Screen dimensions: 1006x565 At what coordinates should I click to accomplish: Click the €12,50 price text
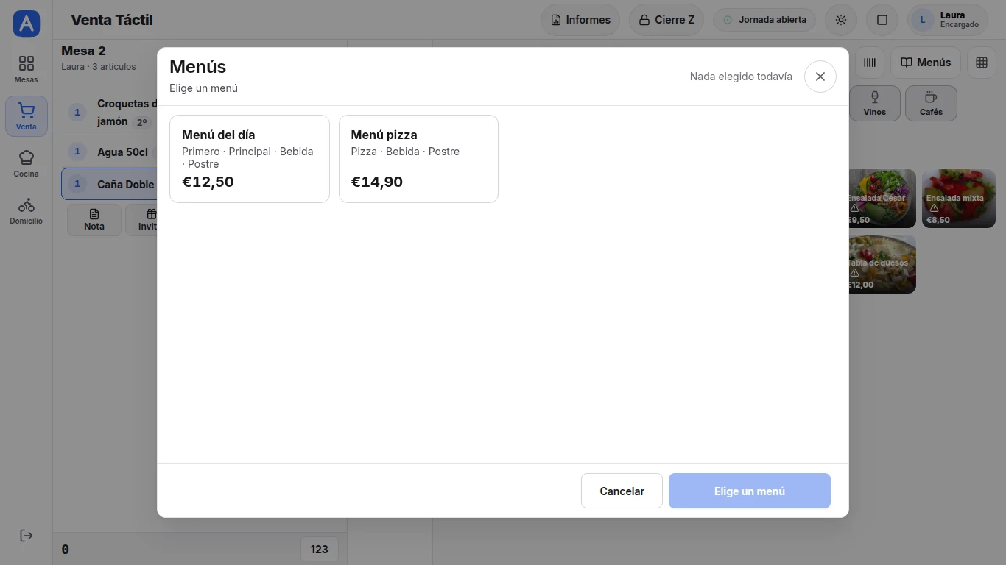[x=208, y=182]
